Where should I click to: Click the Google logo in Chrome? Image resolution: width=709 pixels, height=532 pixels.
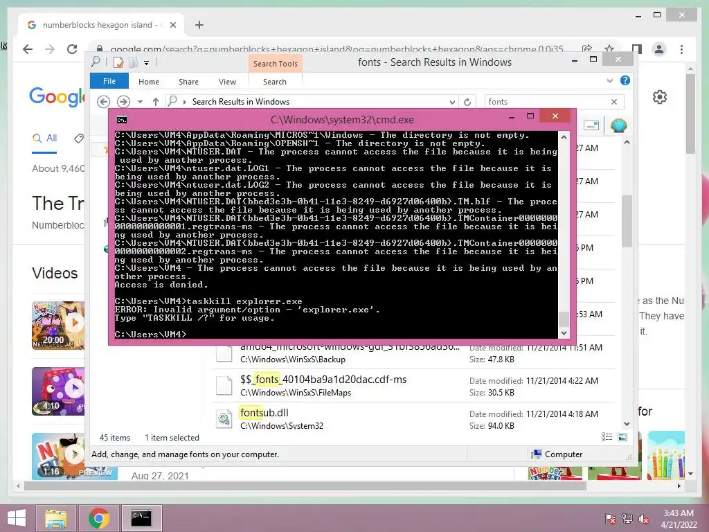point(57,96)
